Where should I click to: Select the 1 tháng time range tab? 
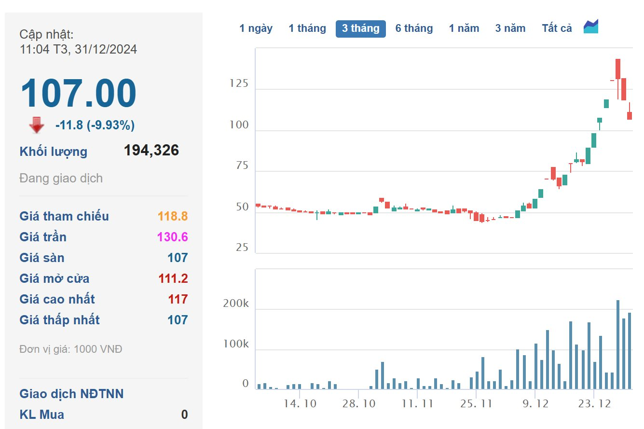tap(307, 28)
